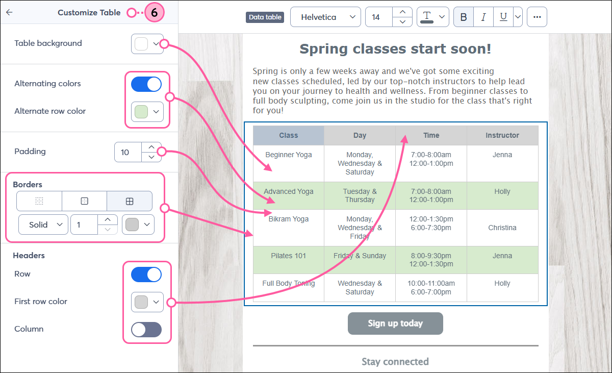
Task: Click the Padding value field
Action: (x=128, y=152)
